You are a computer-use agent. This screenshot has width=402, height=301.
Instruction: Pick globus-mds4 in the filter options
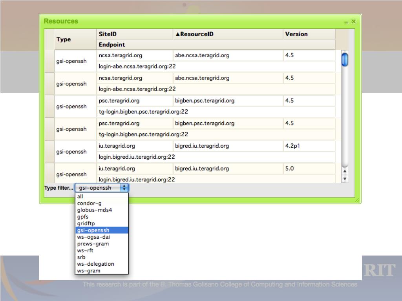(x=102, y=210)
